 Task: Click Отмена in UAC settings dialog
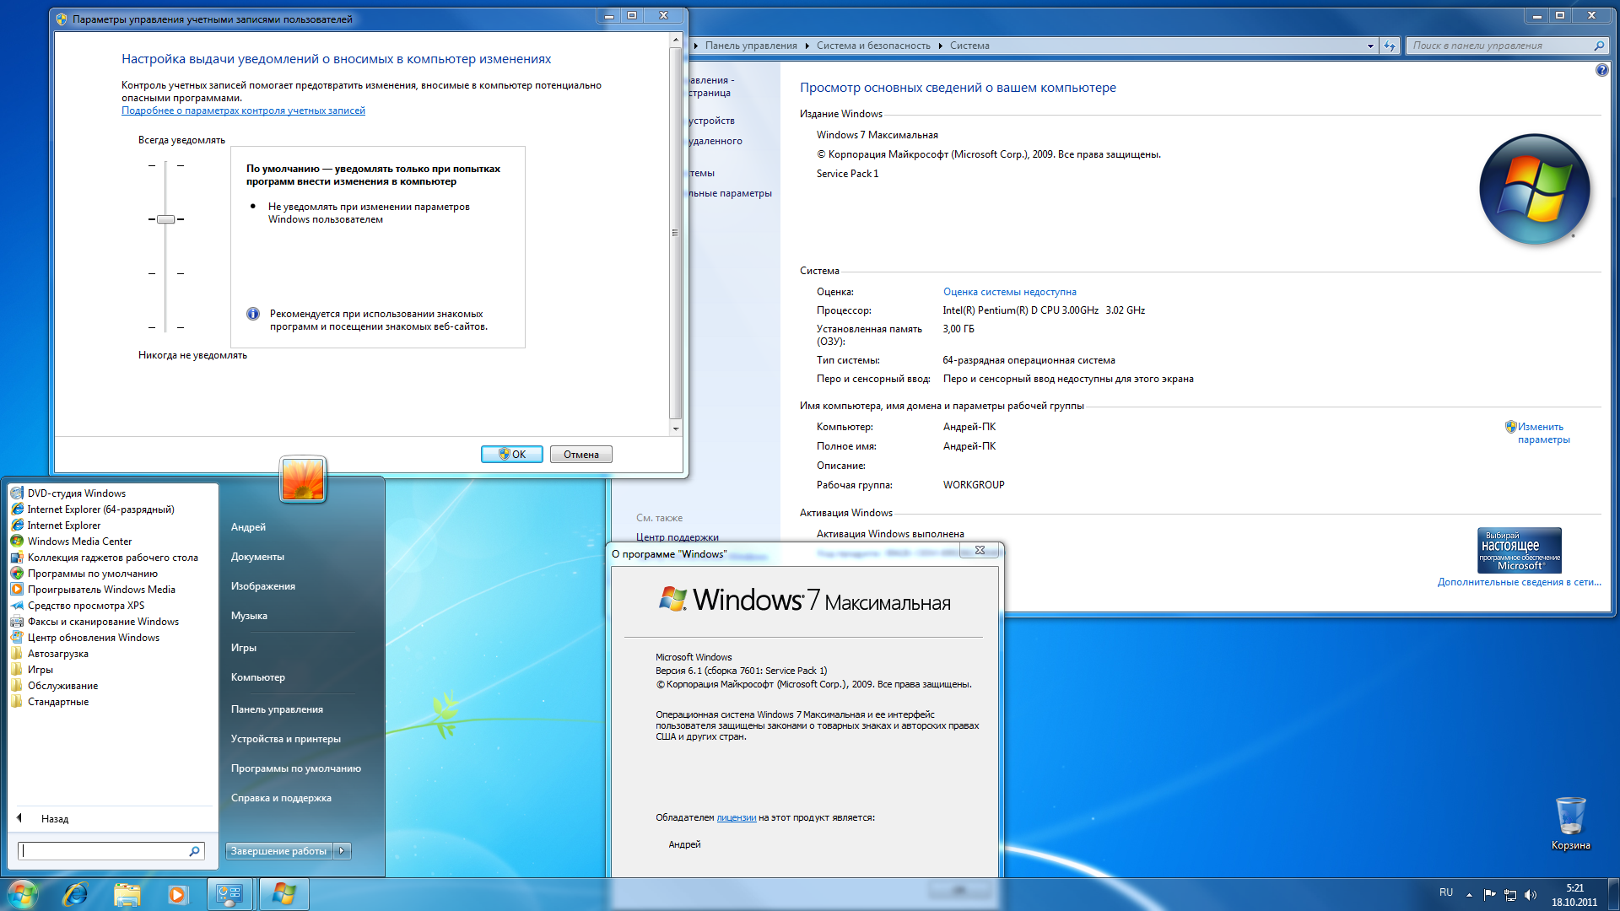580,454
